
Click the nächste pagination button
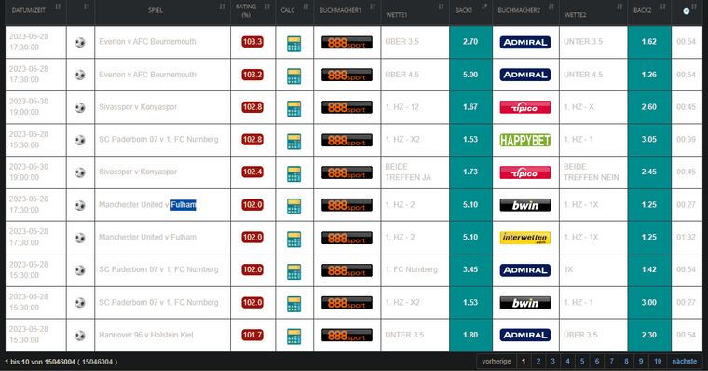(684, 361)
